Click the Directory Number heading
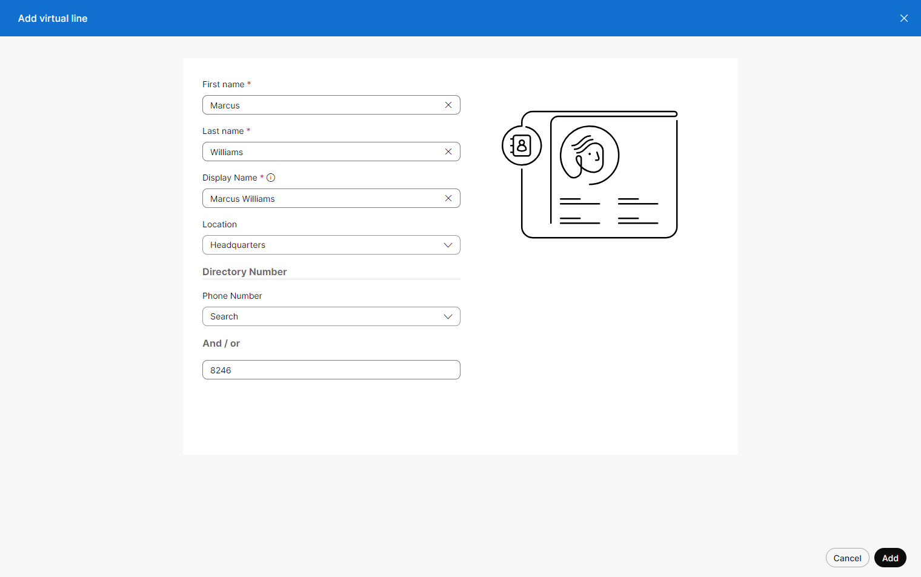This screenshot has height=577, width=921. tap(244, 272)
